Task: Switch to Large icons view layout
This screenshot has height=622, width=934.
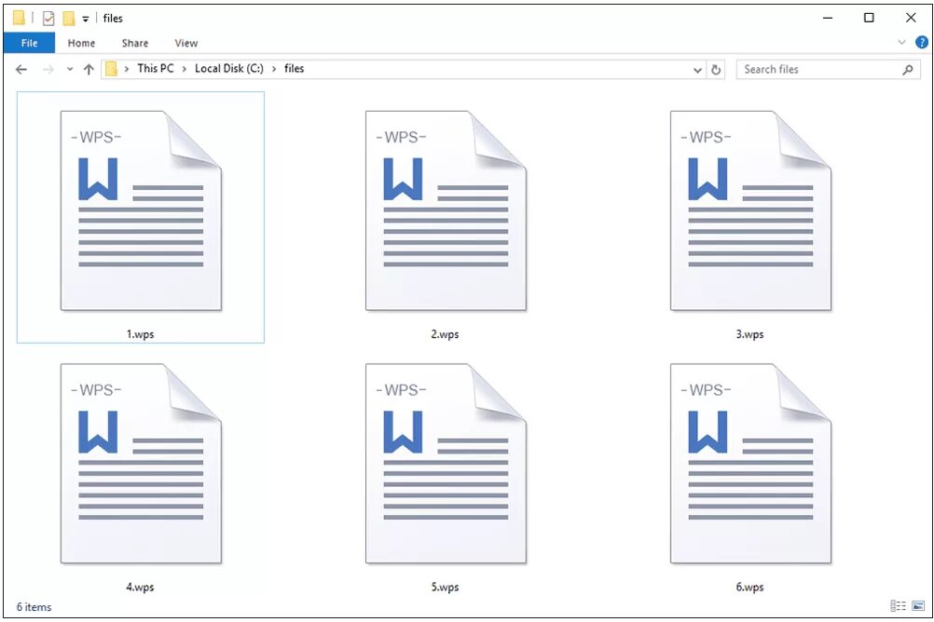Action: point(918,606)
